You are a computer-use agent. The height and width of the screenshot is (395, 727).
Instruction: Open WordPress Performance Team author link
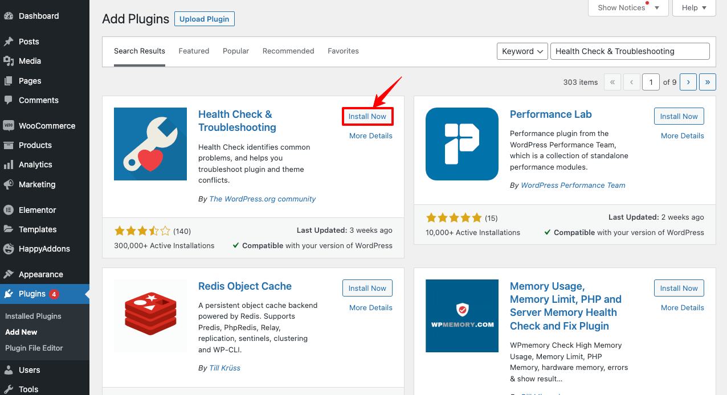(x=573, y=185)
